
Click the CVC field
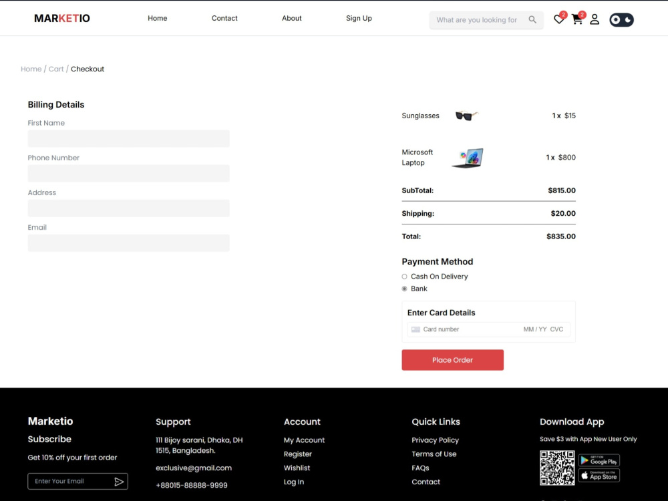pyautogui.click(x=556, y=329)
